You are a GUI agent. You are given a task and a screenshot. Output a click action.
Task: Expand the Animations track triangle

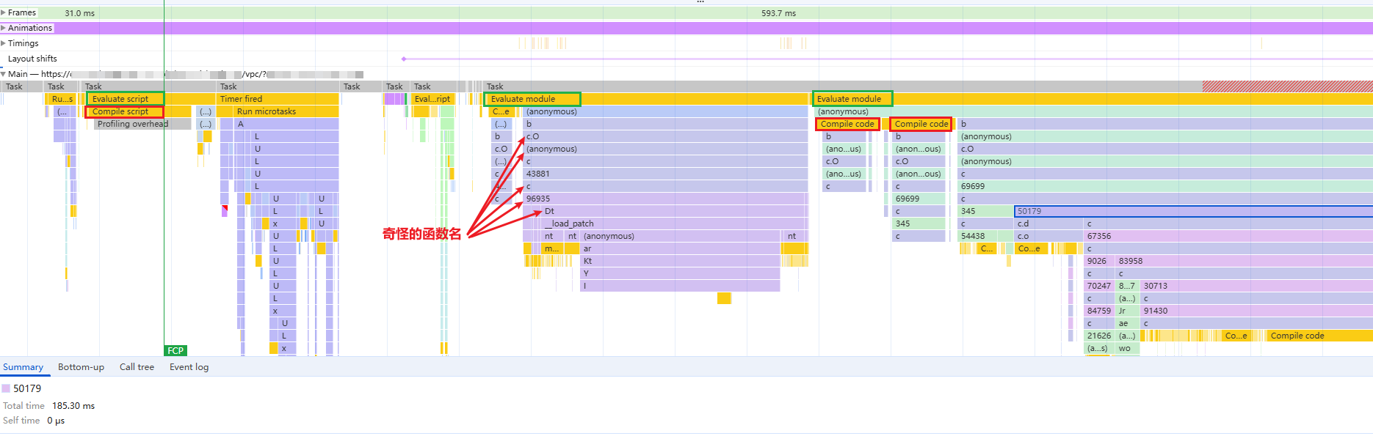pyautogui.click(x=4, y=28)
